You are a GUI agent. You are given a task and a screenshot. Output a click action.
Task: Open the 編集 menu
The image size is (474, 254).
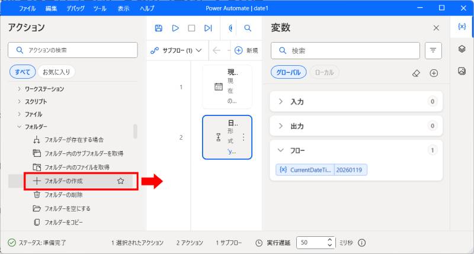51,8
